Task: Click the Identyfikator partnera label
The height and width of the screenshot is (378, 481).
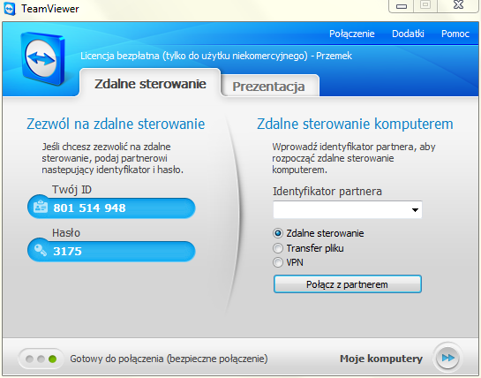Action: tap(327, 192)
